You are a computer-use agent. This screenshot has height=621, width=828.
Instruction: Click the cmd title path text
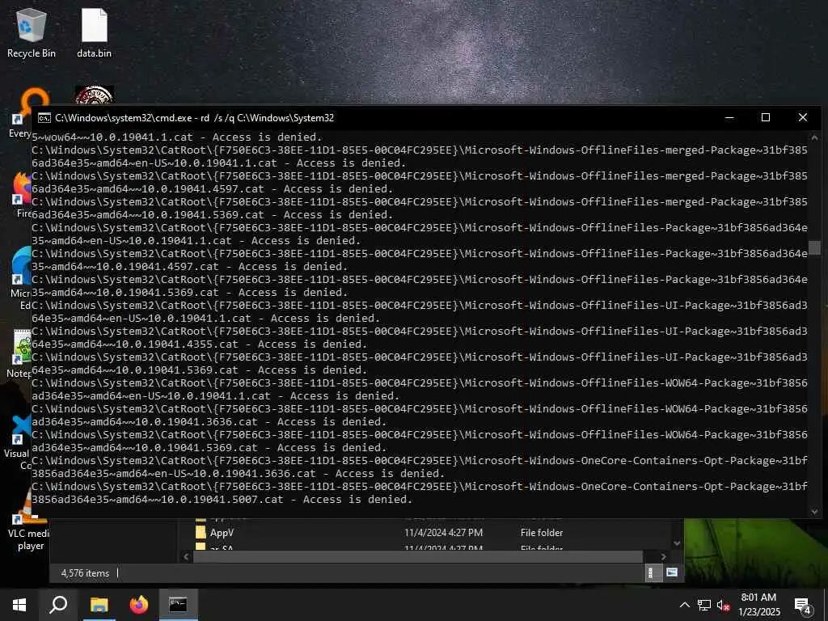194,118
